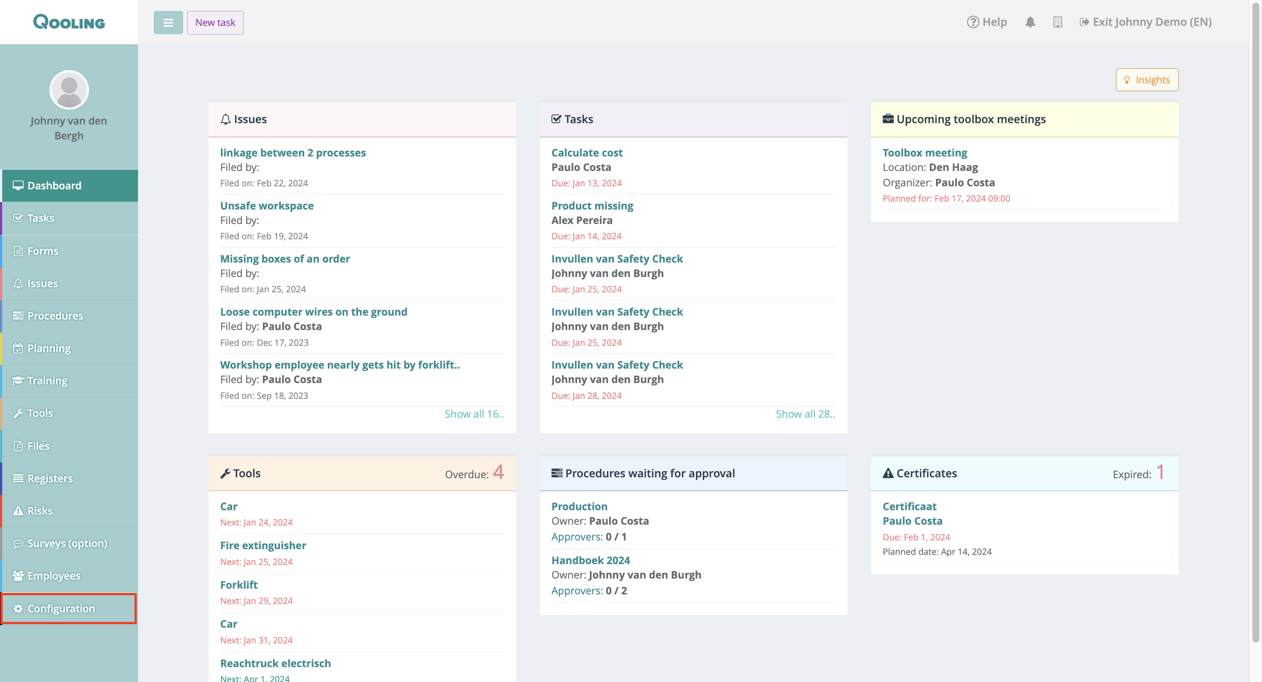Open the Help question mark icon
This screenshot has width=1262, height=682.
click(x=972, y=22)
